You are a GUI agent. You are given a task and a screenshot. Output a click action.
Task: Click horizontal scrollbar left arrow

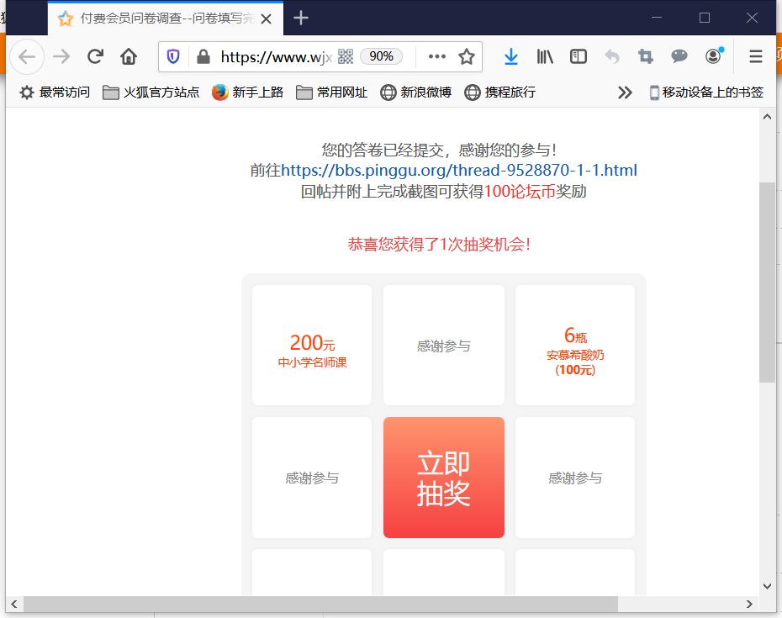point(14,604)
